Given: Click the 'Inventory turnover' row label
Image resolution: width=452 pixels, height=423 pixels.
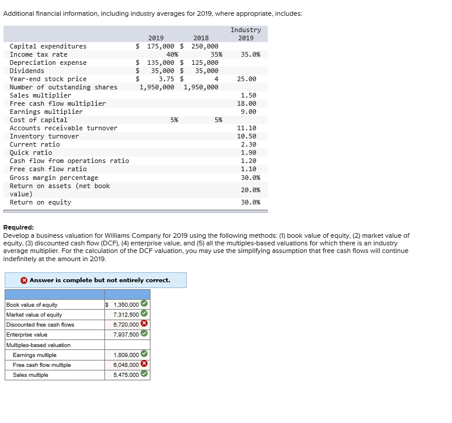Looking at the screenshot, I should (x=44, y=136).
